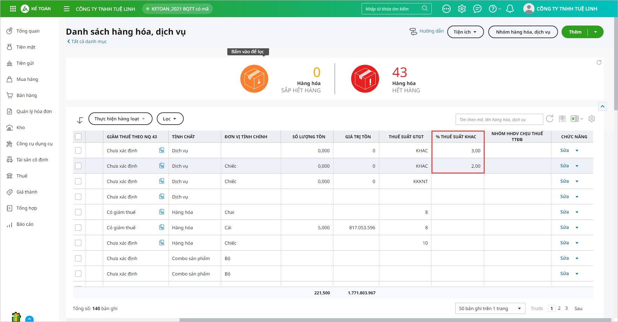Tick the select-all checkbox in table header

pos(78,136)
